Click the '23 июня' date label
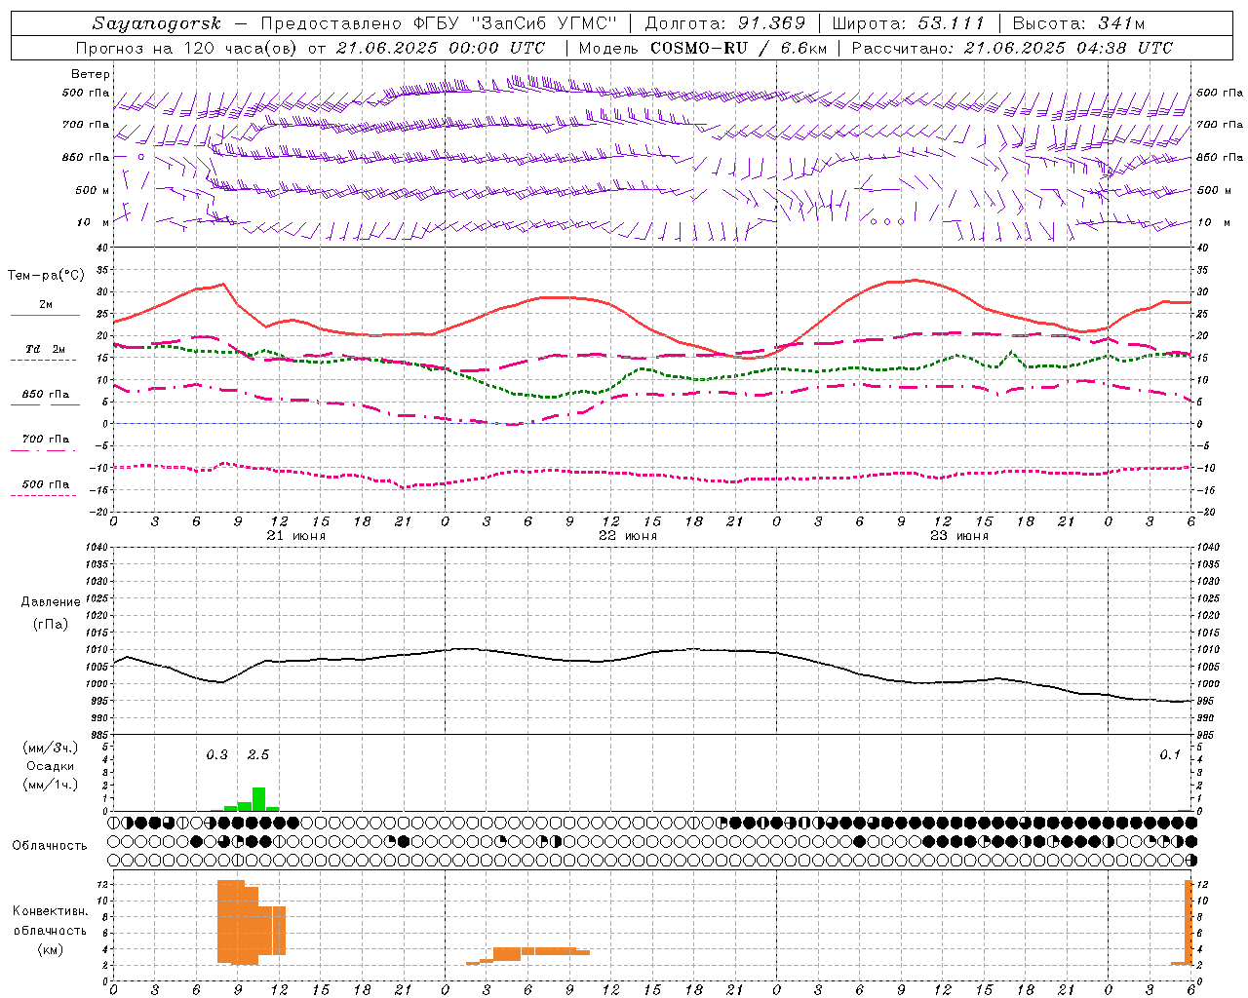This screenshot has height=998, width=1248. pyautogui.click(x=959, y=536)
